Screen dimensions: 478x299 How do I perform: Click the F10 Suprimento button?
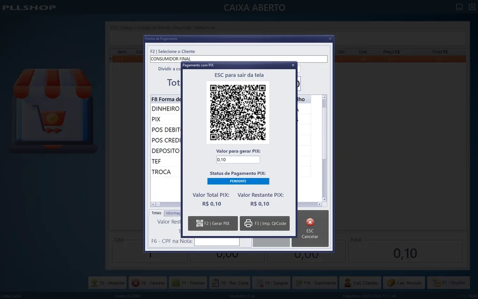[315, 283]
